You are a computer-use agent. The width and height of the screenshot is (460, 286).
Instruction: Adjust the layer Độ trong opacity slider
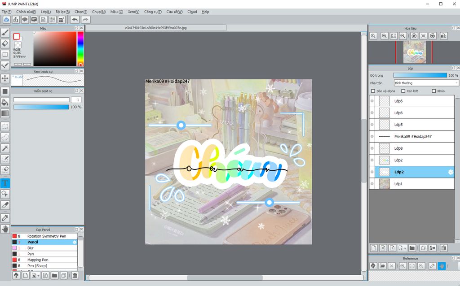[420, 75]
